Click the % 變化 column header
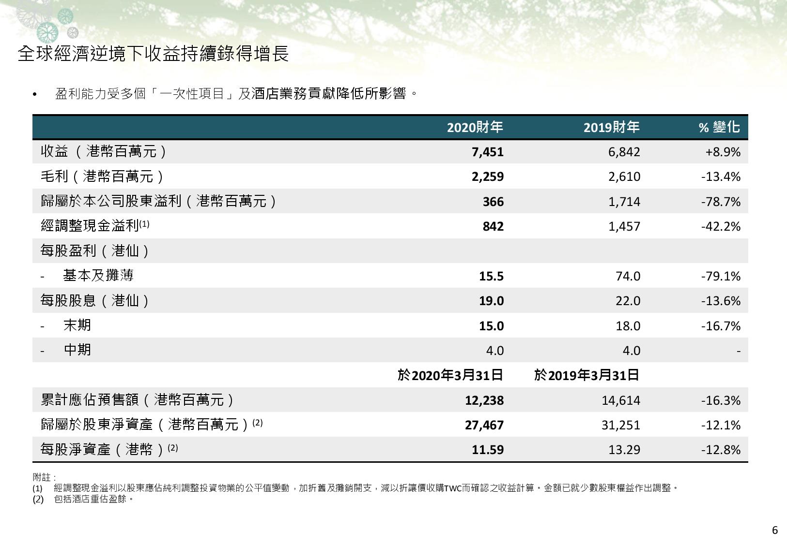This screenshot has height=544, width=787. (719, 127)
